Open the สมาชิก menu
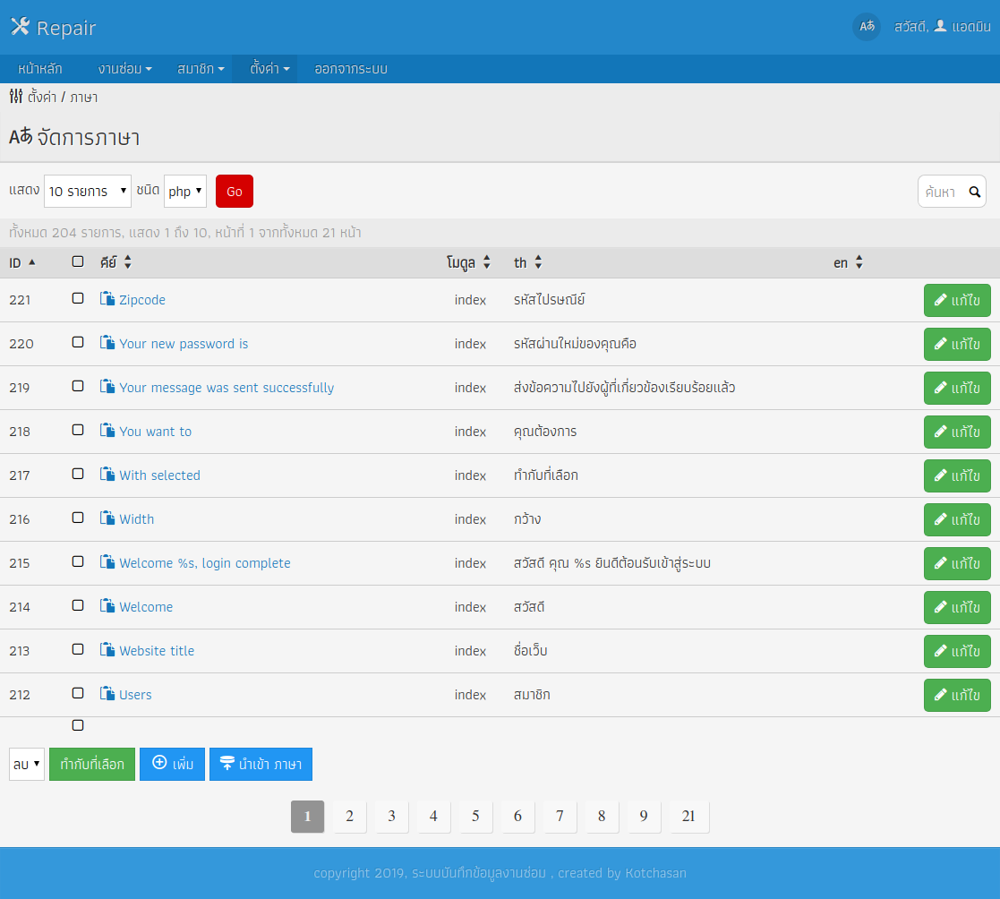Image resolution: width=1000 pixels, height=899 pixels. coord(201,69)
